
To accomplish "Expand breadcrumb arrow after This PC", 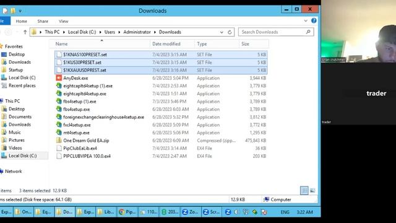I will (64, 32).
